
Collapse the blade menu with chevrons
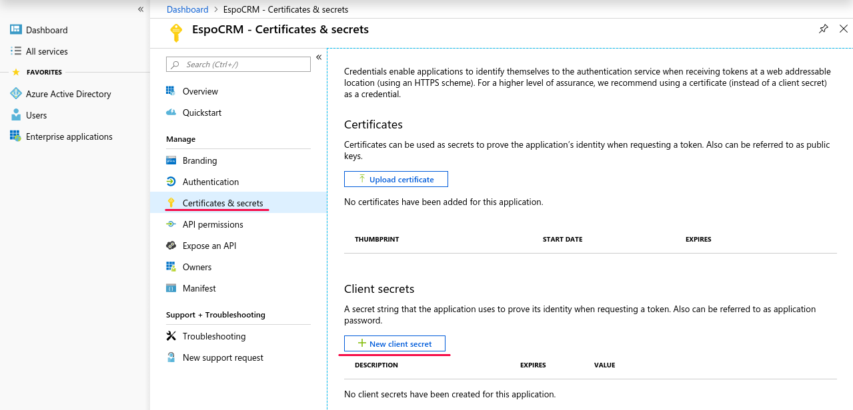point(319,57)
